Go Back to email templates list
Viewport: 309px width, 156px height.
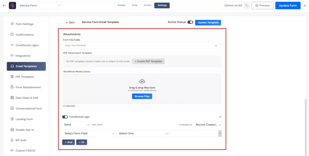[70, 22]
